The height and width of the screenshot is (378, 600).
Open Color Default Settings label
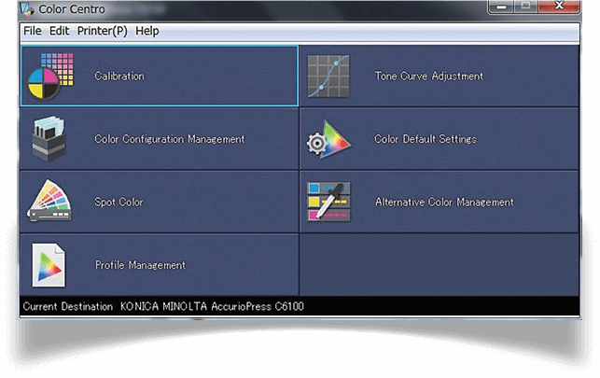426,139
